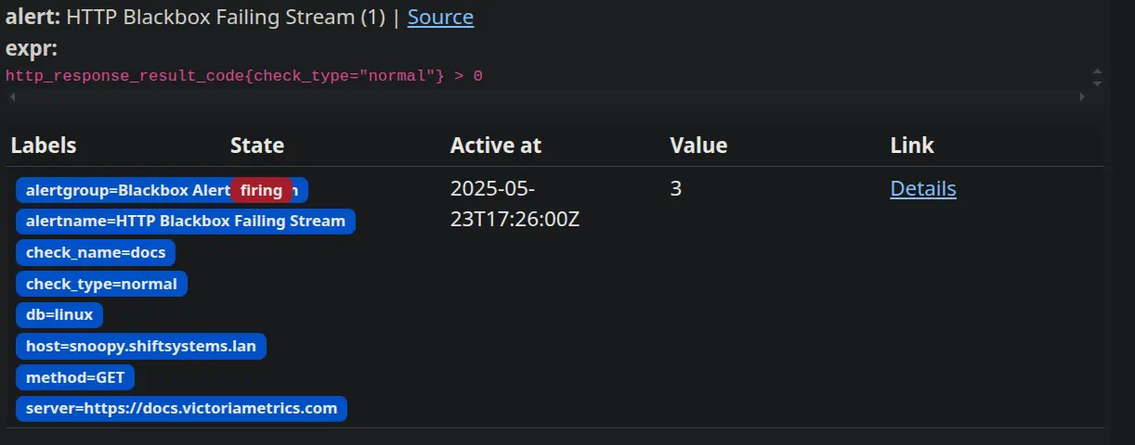The height and width of the screenshot is (445, 1135).
Task: Click the check_type=normal label
Action: 101,284
